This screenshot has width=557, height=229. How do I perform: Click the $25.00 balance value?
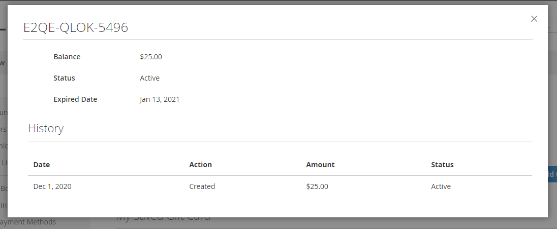(150, 57)
